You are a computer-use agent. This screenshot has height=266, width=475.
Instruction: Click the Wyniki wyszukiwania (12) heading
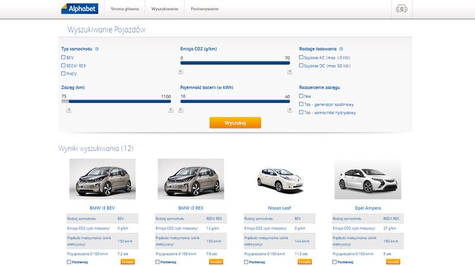[96, 149]
